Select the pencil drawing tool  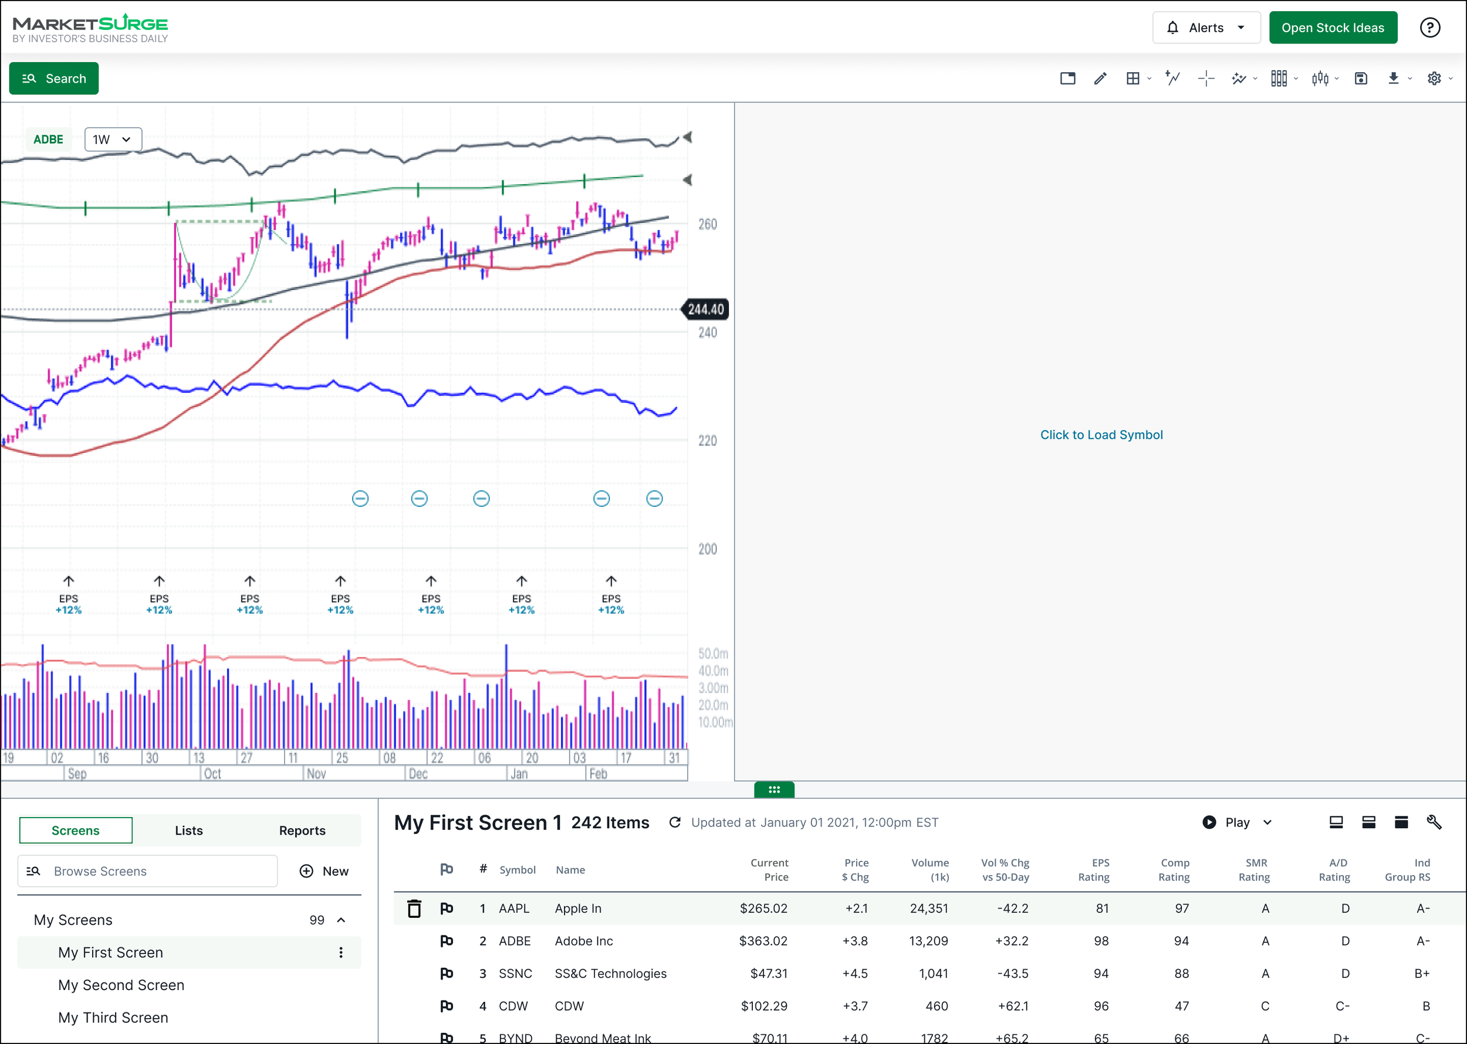1100,79
